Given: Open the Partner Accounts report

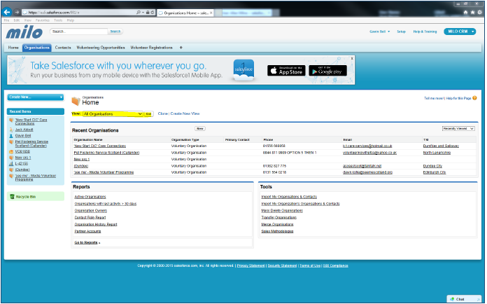Looking at the screenshot, I should (87, 231).
